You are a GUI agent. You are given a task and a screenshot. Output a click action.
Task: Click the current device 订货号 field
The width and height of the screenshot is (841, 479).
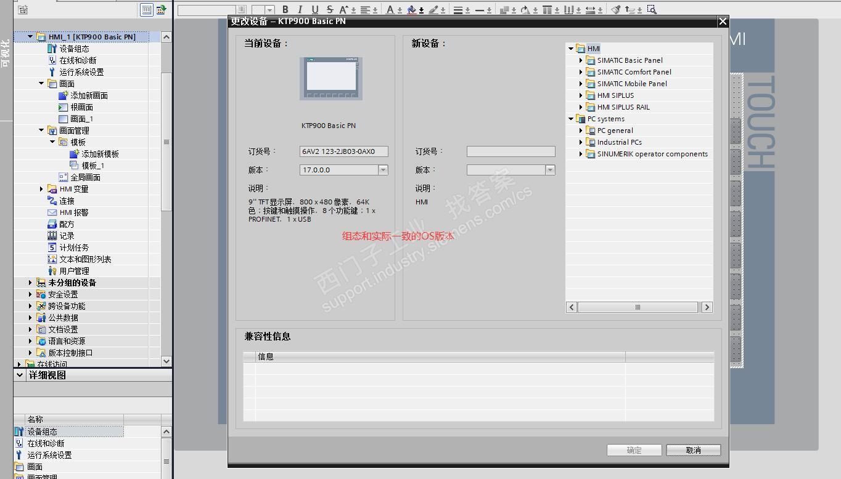(344, 151)
